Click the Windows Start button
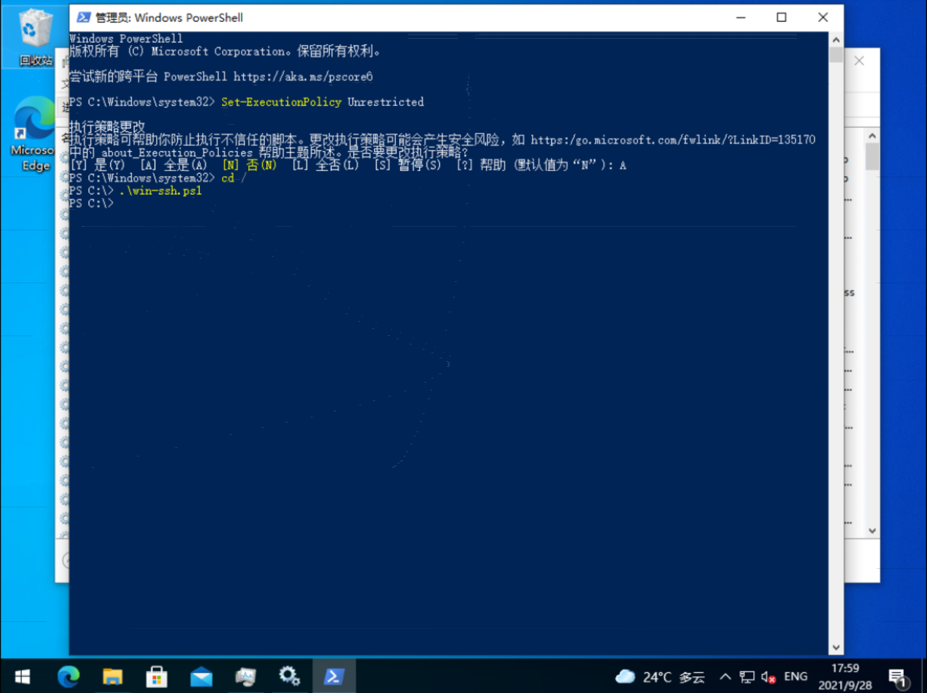The image size is (927, 693). pos(22,677)
